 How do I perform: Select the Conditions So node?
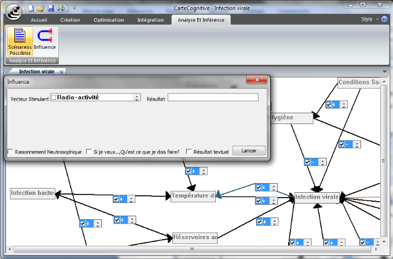pos(359,83)
